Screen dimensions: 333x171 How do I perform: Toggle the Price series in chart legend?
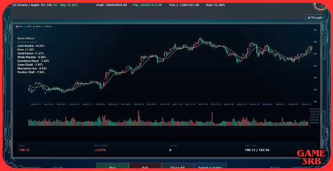(x=20, y=27)
